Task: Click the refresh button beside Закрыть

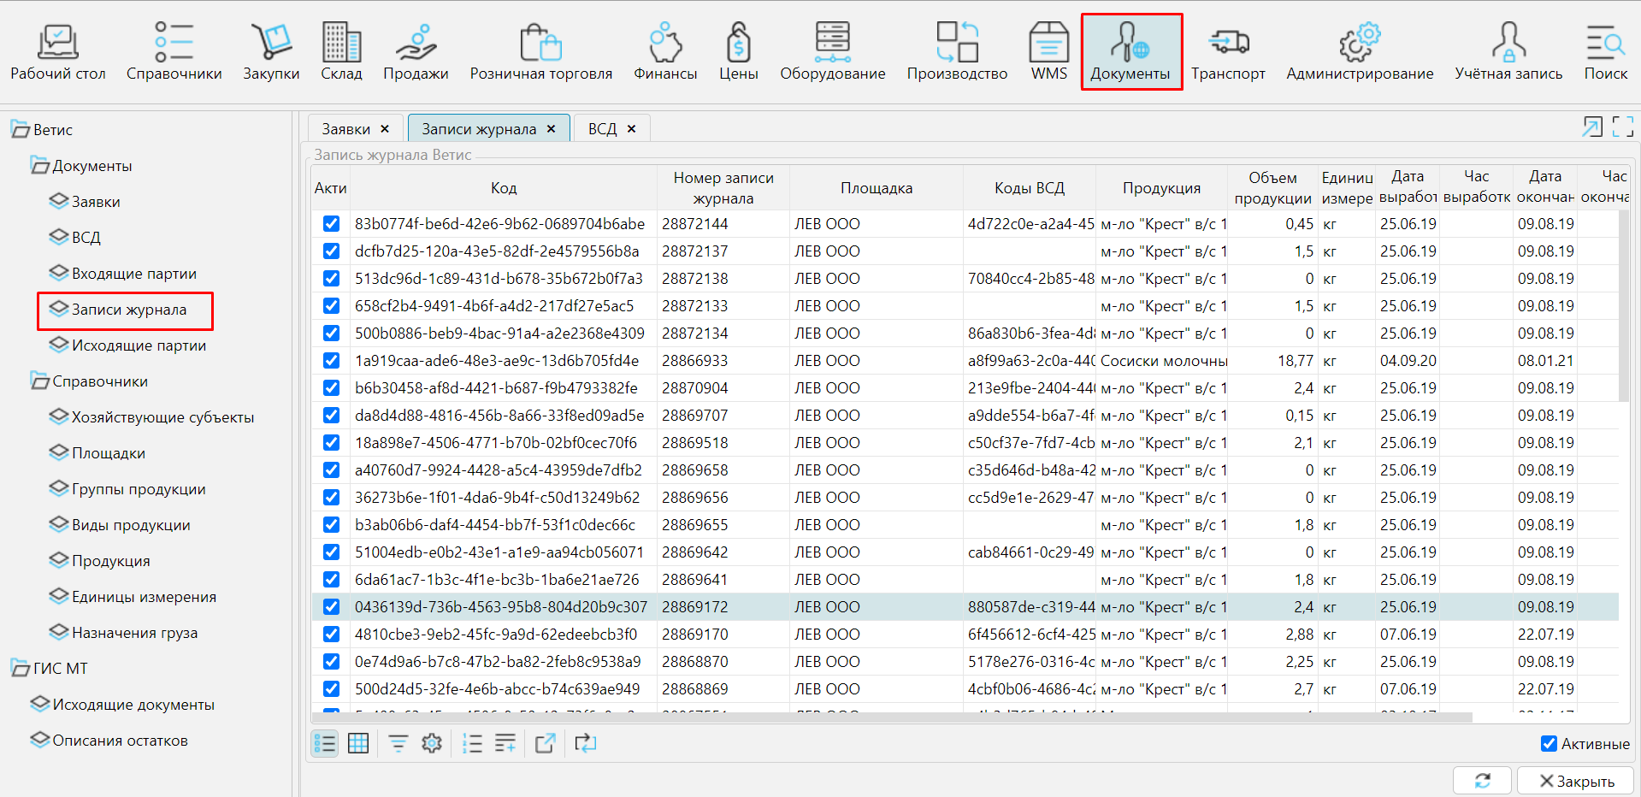Action: point(1482,781)
